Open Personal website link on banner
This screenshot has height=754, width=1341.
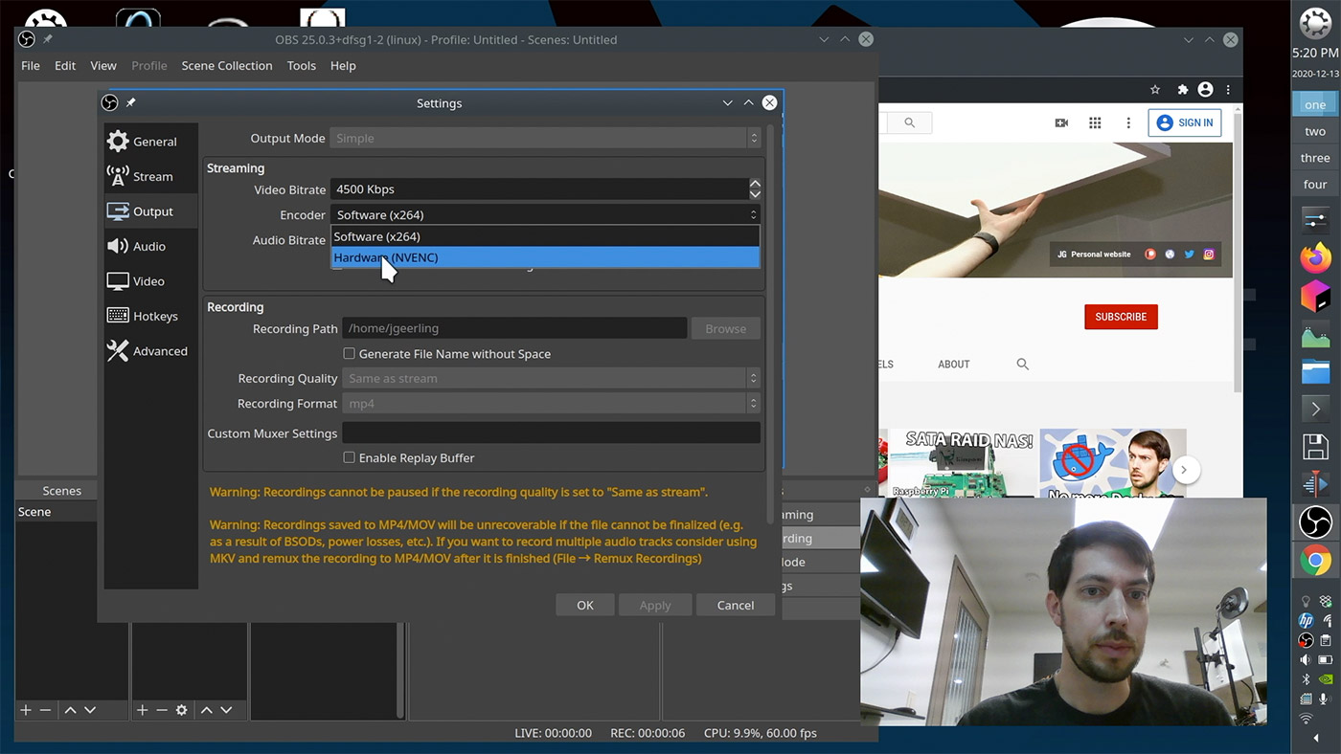coord(1094,255)
